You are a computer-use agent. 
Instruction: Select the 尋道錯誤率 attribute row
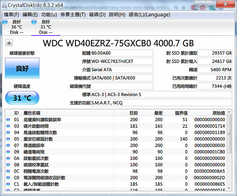coord(116,145)
